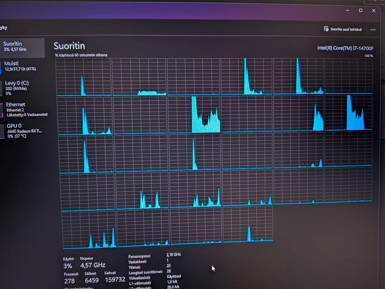Open Levy 0 (C:) disk section
385x289 pixels.
tap(22, 88)
